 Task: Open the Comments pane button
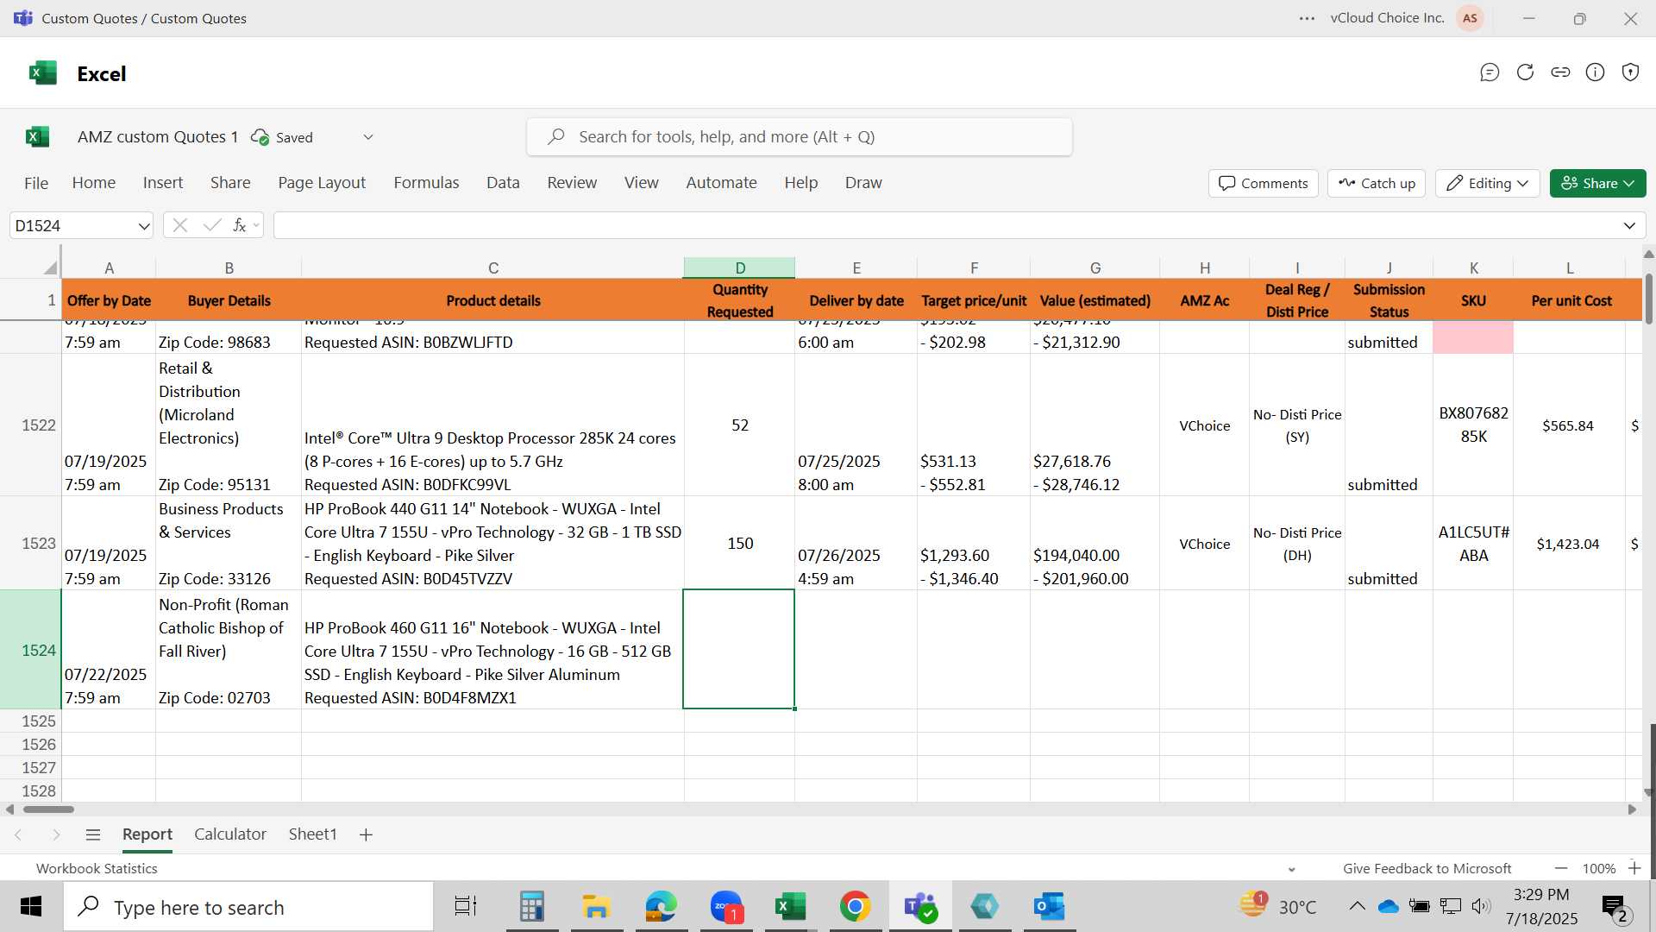pyautogui.click(x=1264, y=183)
